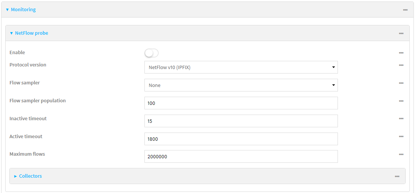Open the options icon for Active timeout
415x193 pixels.
401,137
